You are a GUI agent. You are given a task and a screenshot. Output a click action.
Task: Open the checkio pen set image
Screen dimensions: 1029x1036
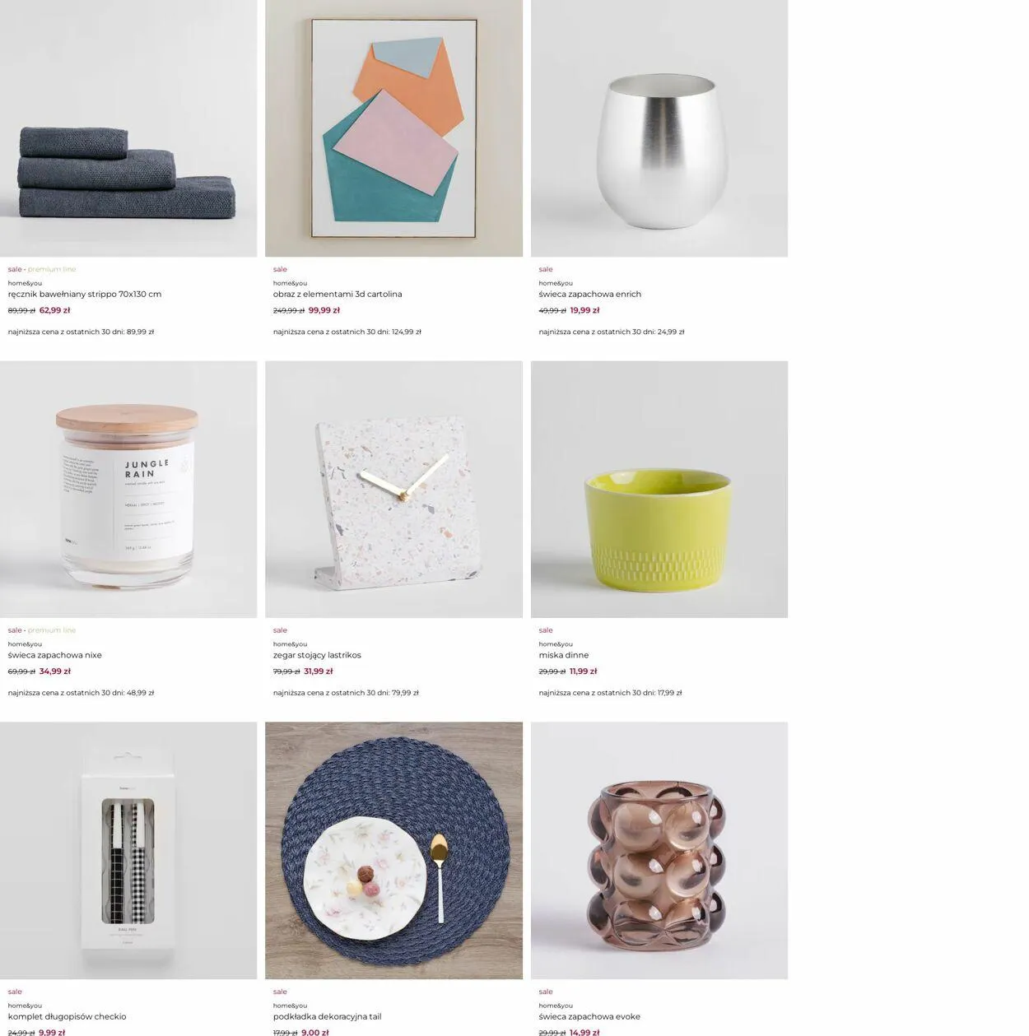point(128,851)
